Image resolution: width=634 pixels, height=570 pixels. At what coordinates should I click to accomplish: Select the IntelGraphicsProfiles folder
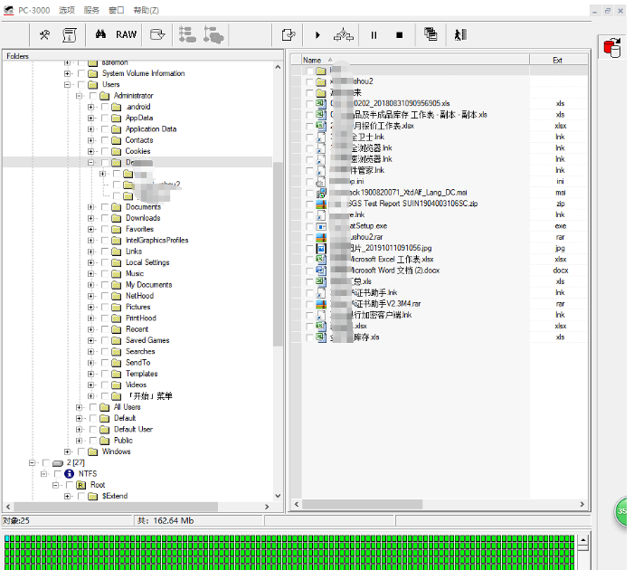click(x=156, y=241)
